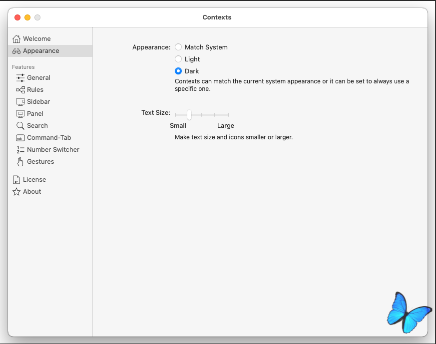
Task: Open the Rules settings page
Action: (x=50, y=90)
